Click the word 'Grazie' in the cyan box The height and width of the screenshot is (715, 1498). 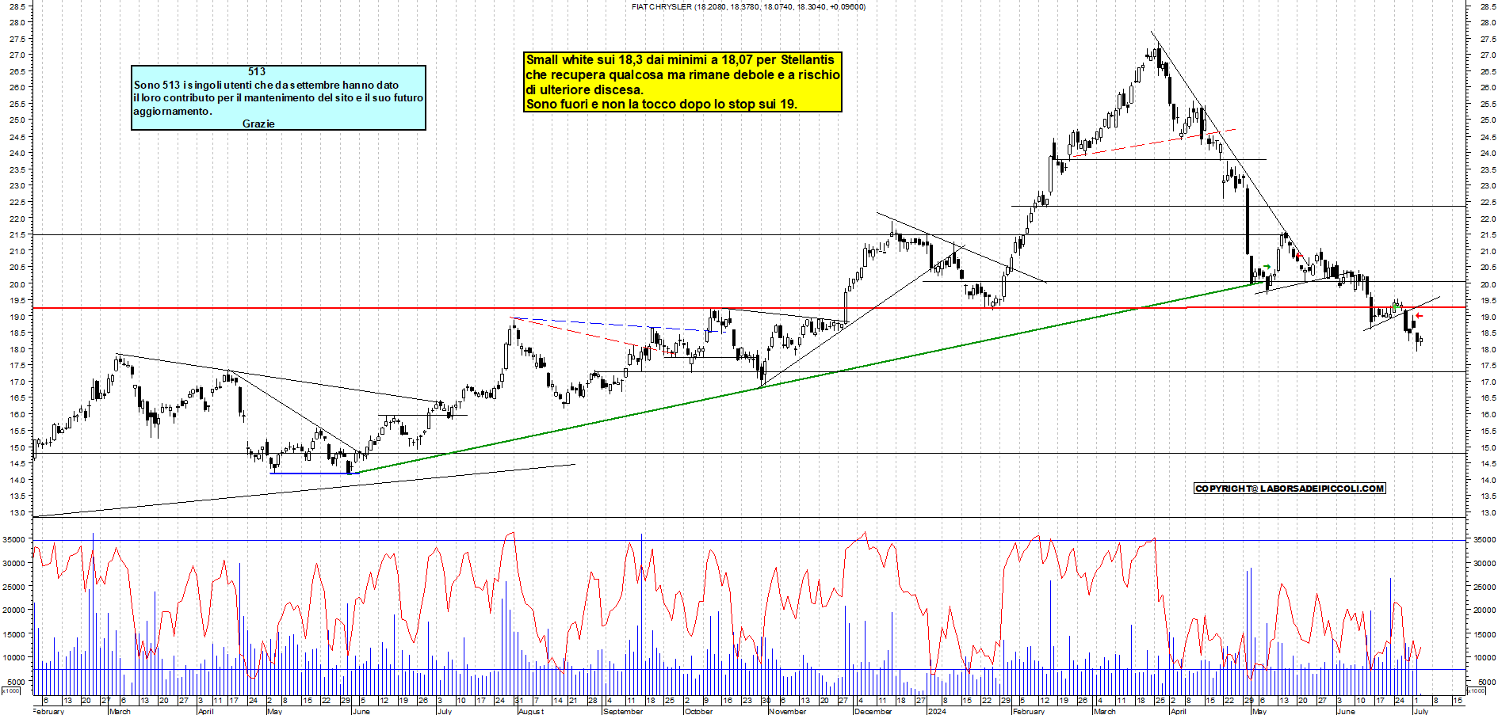point(258,124)
